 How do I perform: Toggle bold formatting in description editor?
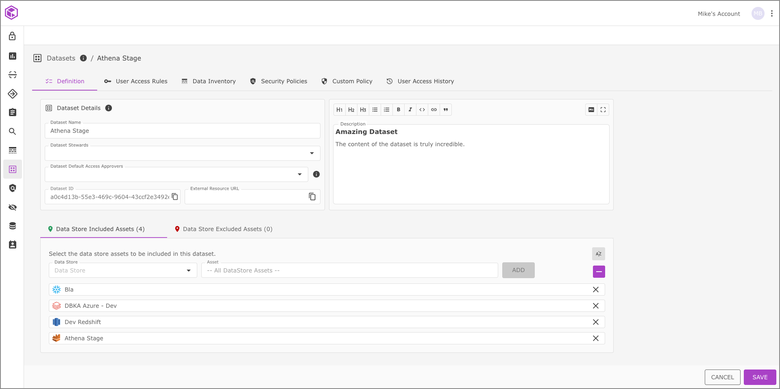399,110
